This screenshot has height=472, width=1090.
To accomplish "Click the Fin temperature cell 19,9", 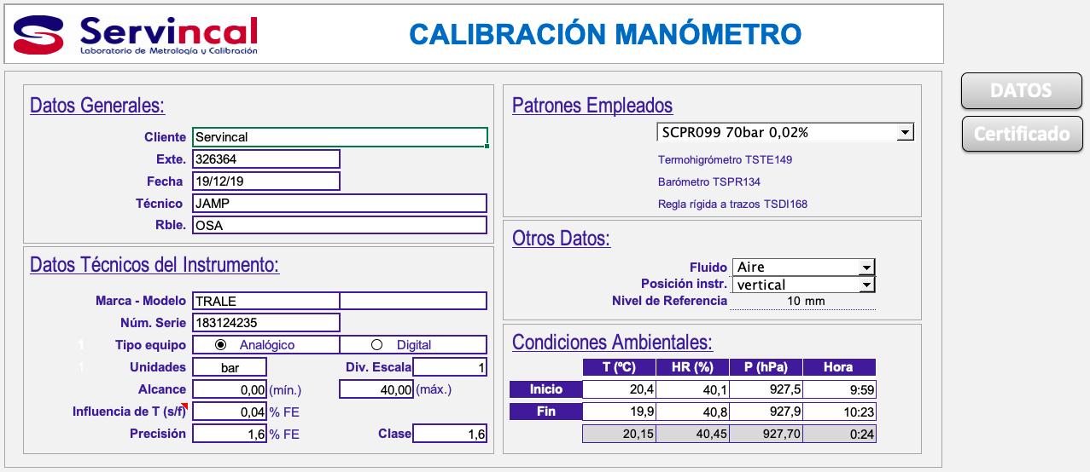I will click(619, 412).
